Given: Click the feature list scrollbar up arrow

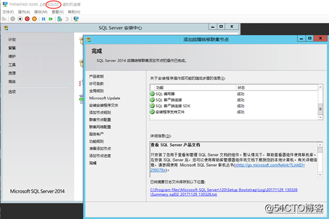Looking at the screenshot, I should coord(320,87).
